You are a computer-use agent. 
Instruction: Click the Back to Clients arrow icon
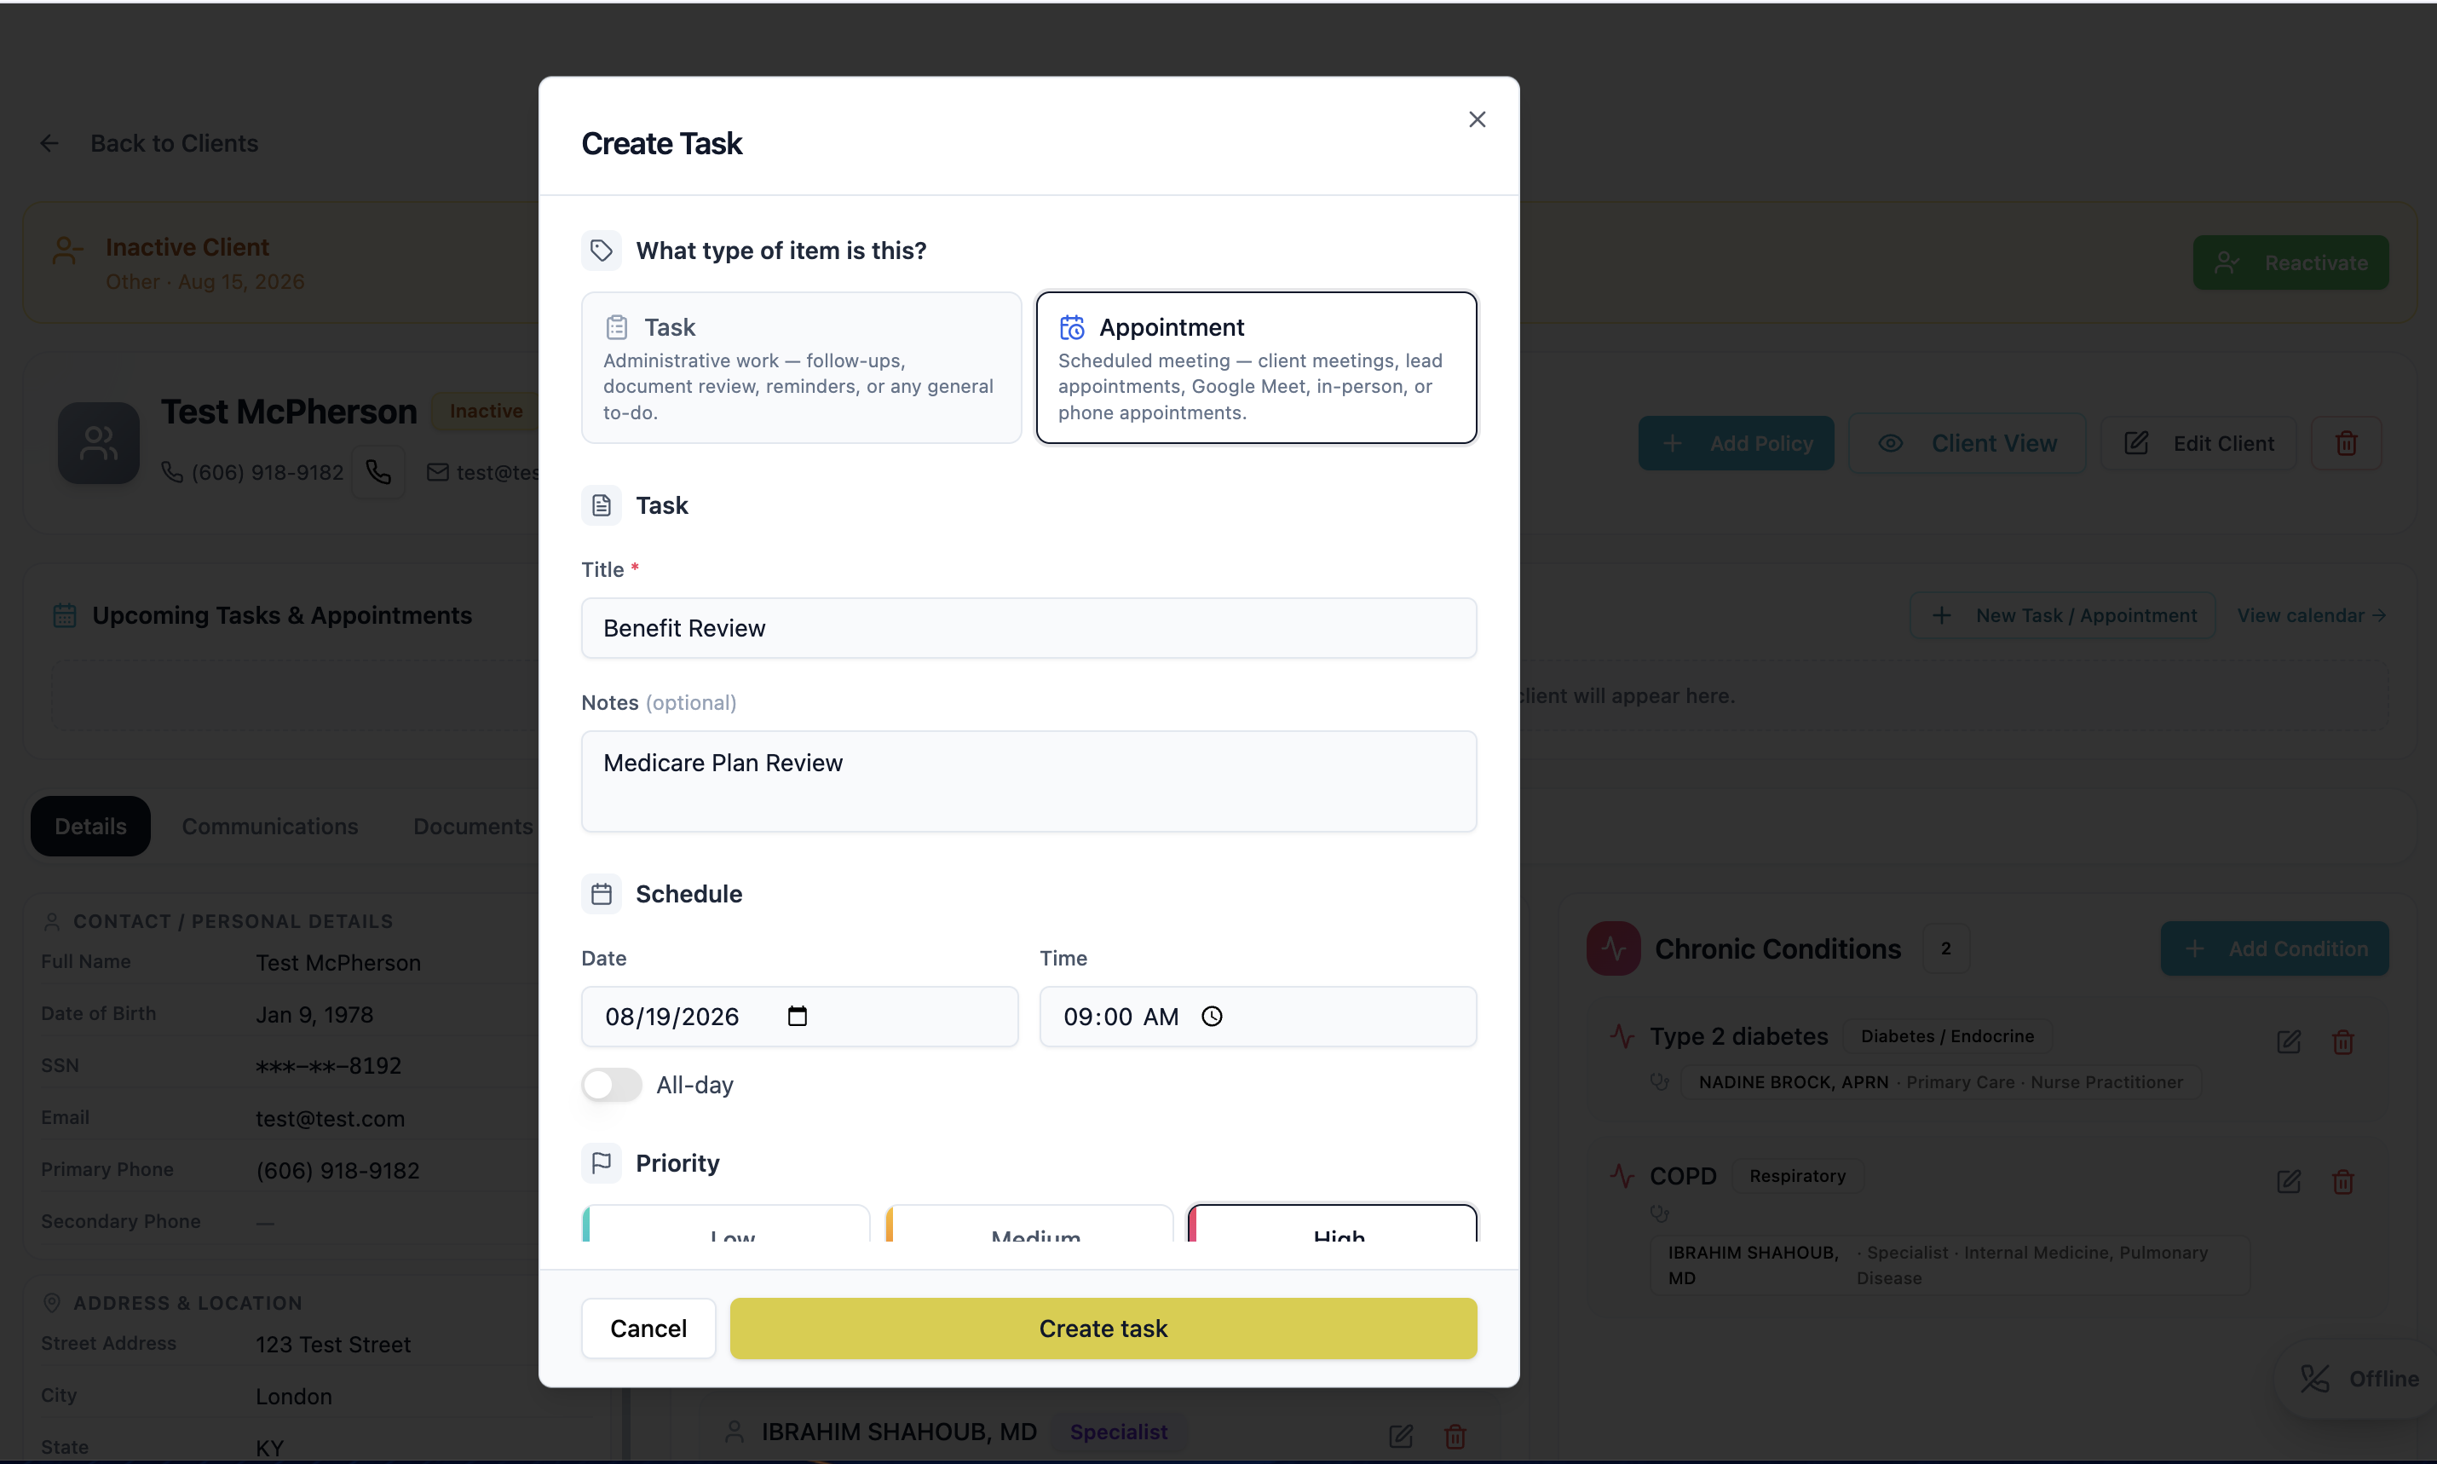[x=49, y=144]
